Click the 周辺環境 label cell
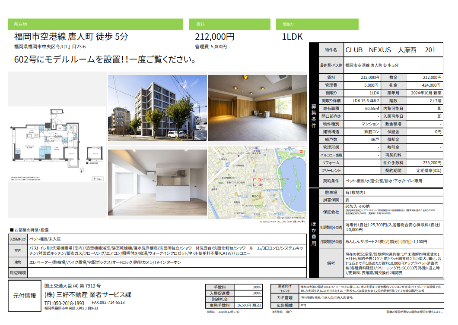Image resolution: width=458 pixels, height=325 pixels. (18, 273)
